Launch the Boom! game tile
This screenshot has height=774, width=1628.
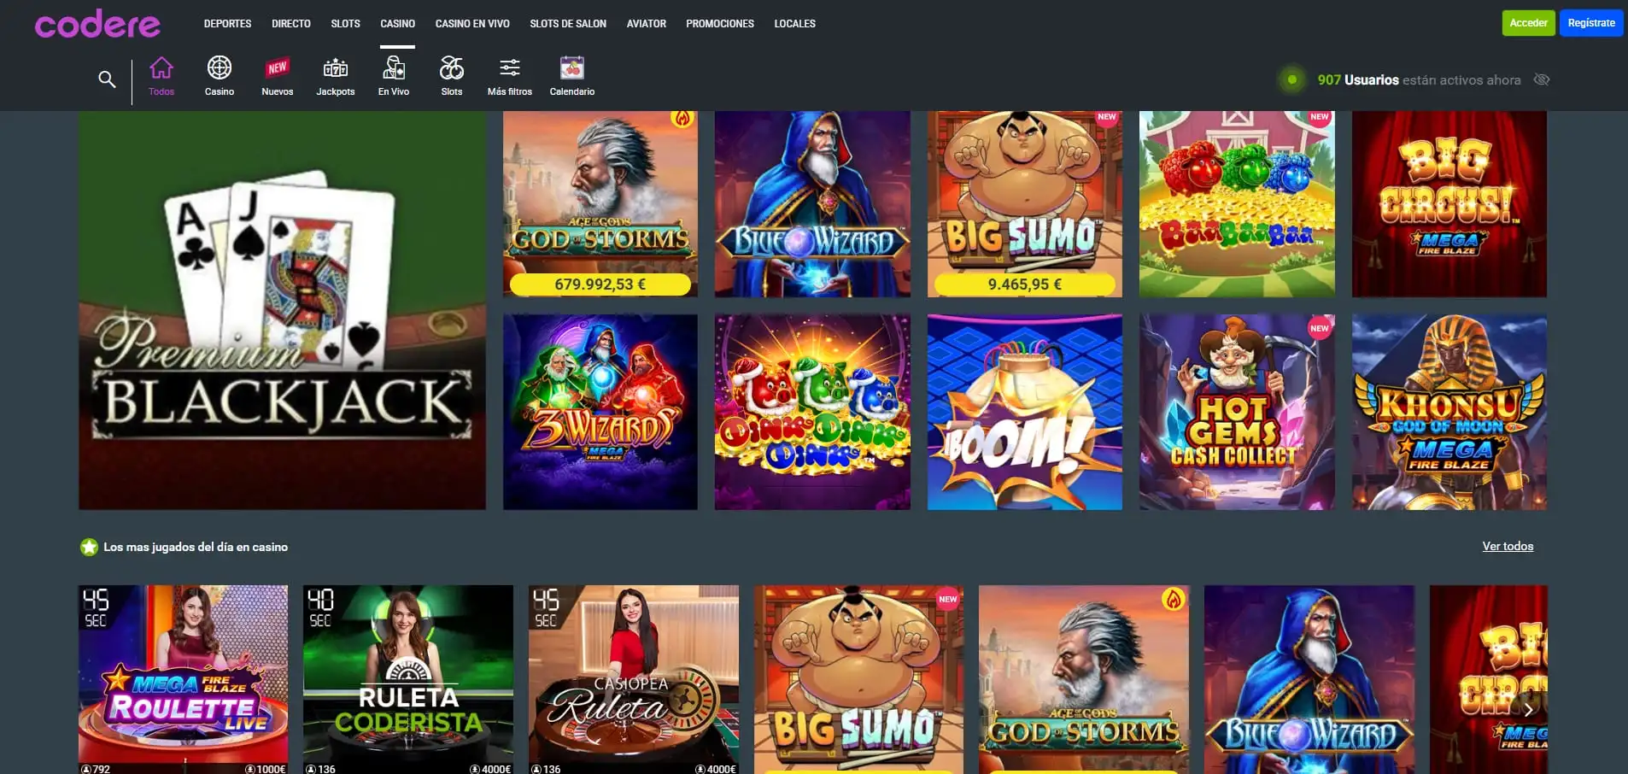click(x=1025, y=412)
